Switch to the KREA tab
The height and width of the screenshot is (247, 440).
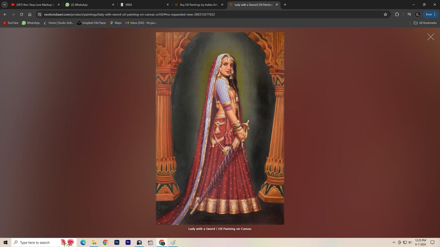[143, 5]
